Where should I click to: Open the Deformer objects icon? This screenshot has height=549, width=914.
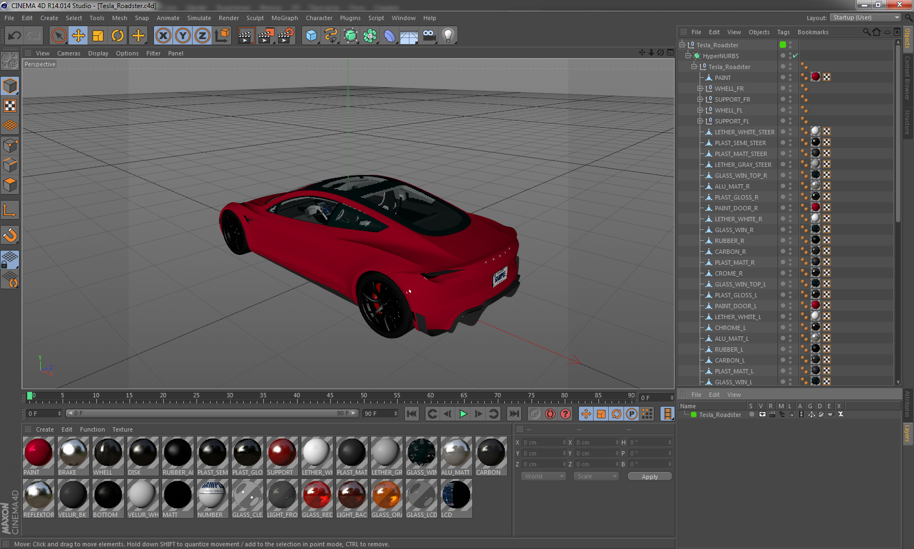click(390, 36)
